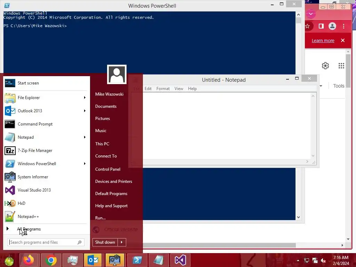Viewport: 356px width, 267px height.
Task: Launch System Informer from start menu
Action: pos(47,177)
